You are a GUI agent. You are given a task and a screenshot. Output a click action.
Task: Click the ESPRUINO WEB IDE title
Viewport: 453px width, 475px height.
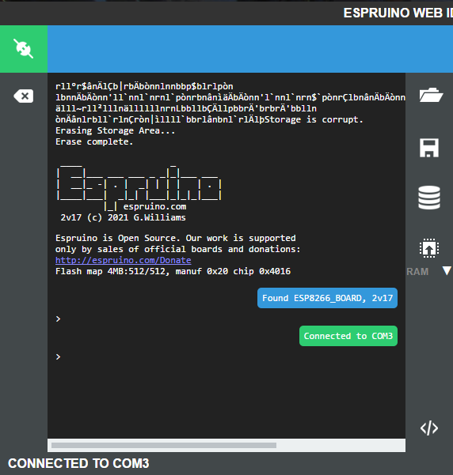pos(398,13)
